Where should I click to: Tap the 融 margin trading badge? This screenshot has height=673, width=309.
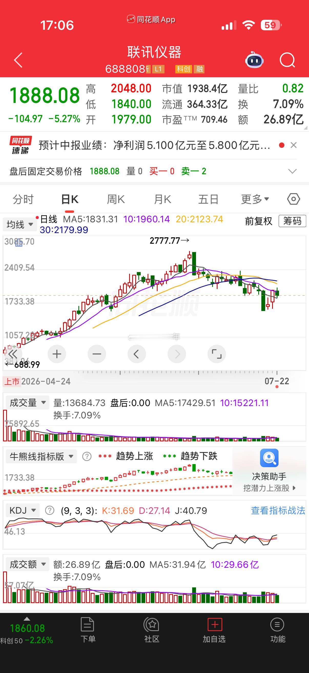pyautogui.click(x=200, y=69)
